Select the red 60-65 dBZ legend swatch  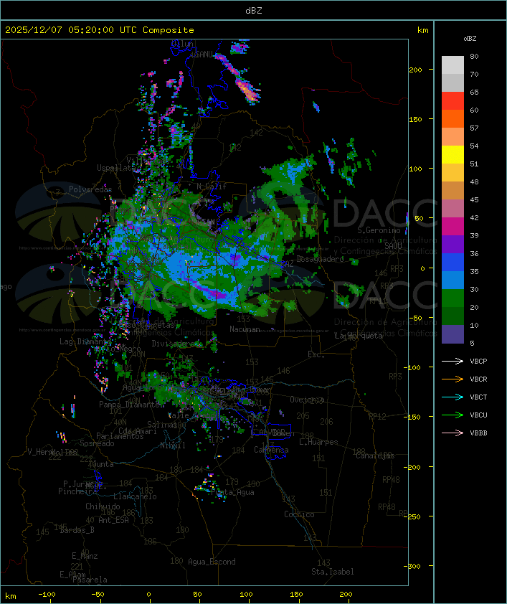tap(452, 100)
